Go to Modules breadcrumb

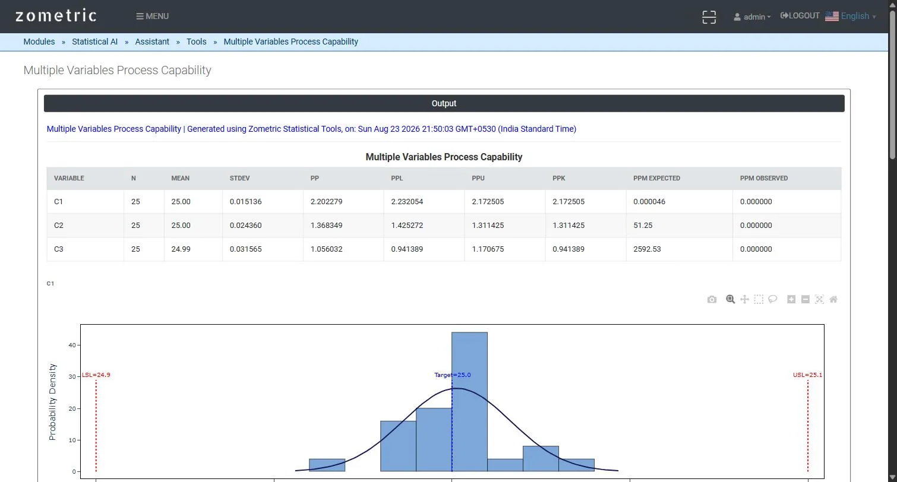pyautogui.click(x=39, y=42)
